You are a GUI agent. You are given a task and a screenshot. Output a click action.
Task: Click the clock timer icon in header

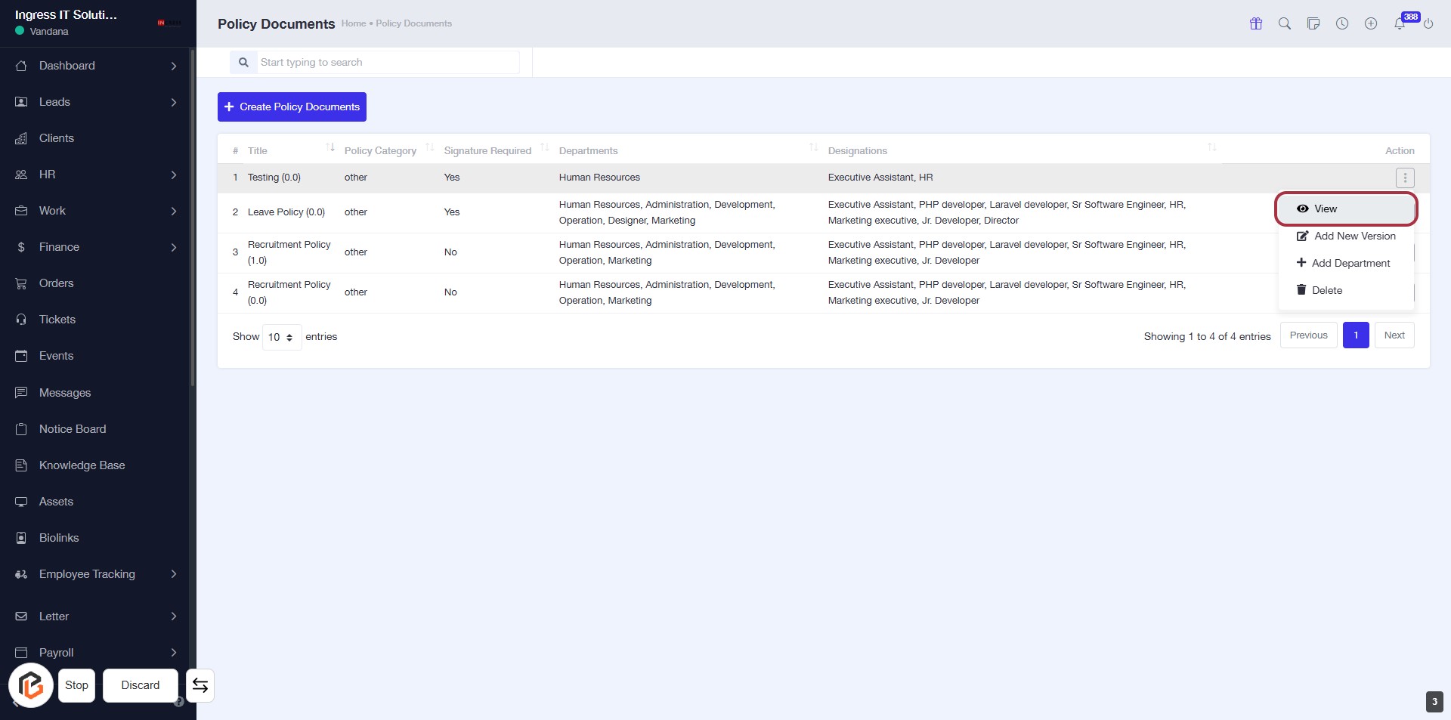[x=1342, y=23]
